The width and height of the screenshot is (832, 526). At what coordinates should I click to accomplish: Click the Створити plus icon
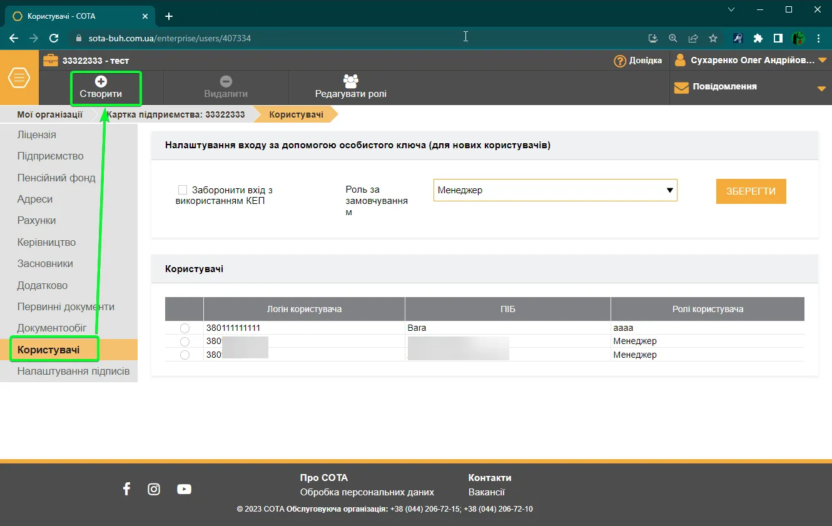tap(101, 81)
